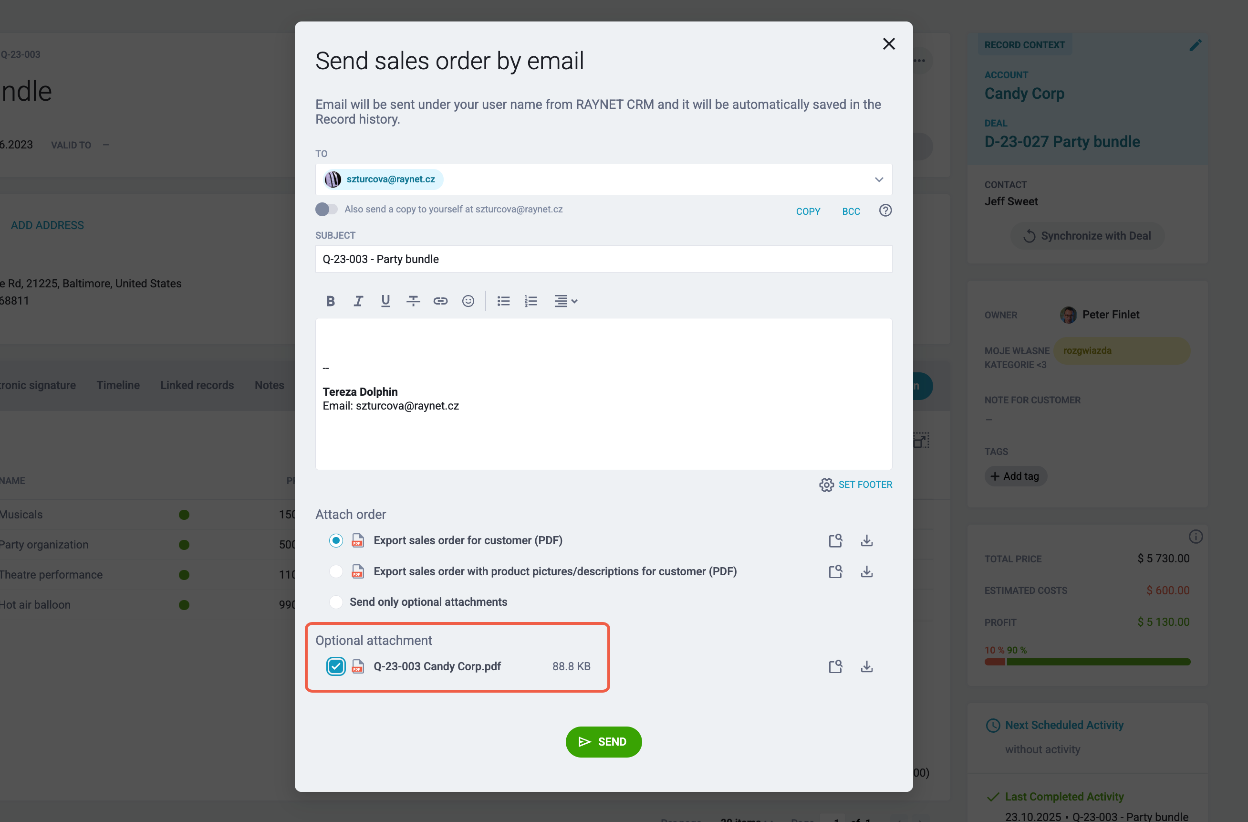Open the emoji picker
The width and height of the screenshot is (1248, 822).
468,301
